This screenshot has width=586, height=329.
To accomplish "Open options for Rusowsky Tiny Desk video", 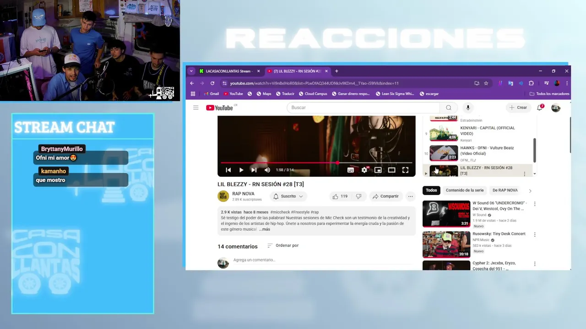I will (x=534, y=234).
